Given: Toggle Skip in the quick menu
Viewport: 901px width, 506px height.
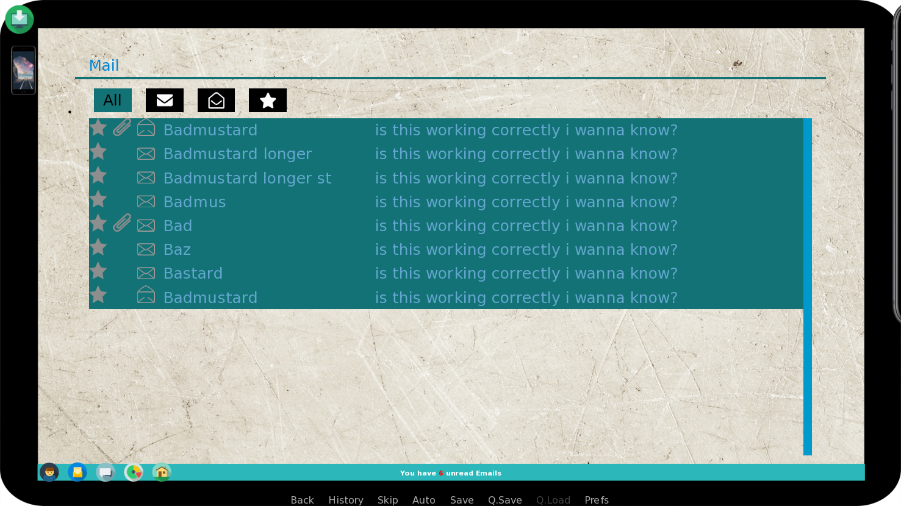Looking at the screenshot, I should (388, 500).
